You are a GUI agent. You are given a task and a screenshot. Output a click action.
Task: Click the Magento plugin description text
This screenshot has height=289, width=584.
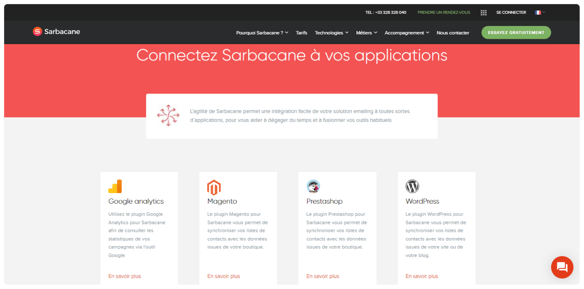tap(238, 231)
